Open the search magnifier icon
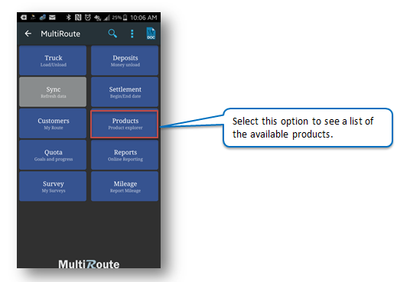This screenshot has width=397, height=282. click(112, 34)
